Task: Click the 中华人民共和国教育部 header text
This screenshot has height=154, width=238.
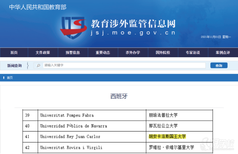Action: click(x=38, y=7)
